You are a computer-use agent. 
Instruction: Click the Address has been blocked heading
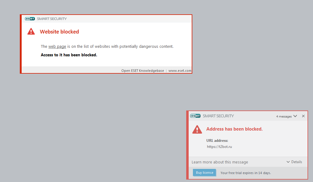(234, 129)
